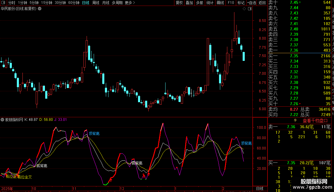Open 多周期 multi-period view
334x192 pixels.
(x=117, y=3)
